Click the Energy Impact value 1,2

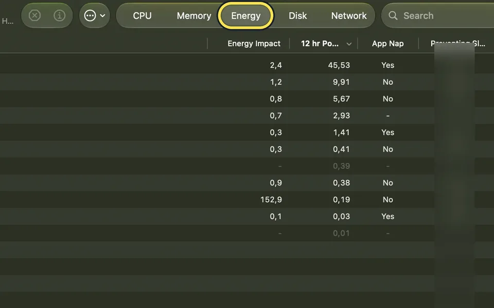pyautogui.click(x=276, y=82)
